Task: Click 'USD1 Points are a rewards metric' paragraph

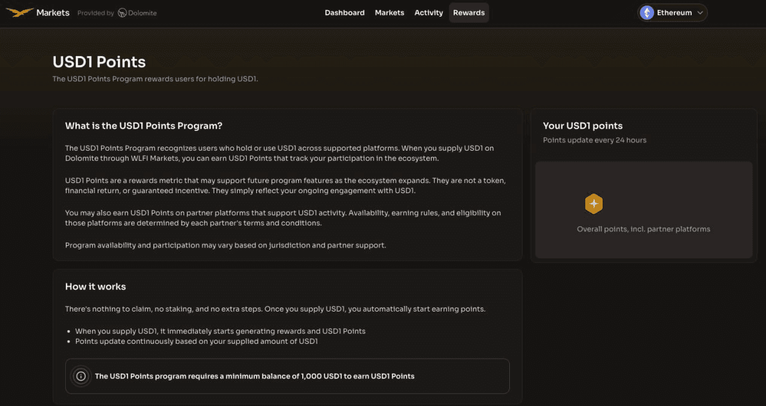Action: click(x=285, y=186)
